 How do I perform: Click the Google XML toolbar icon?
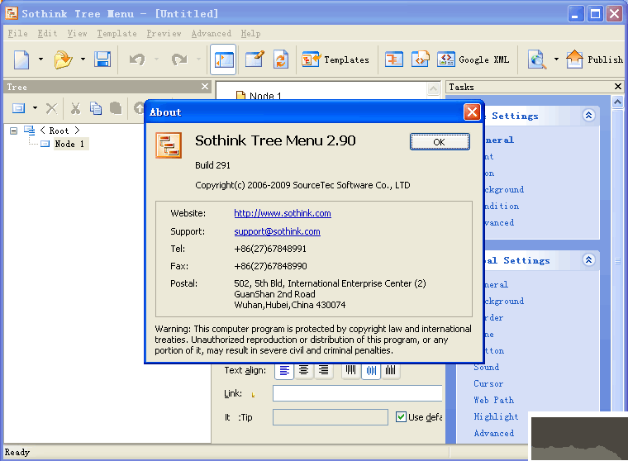pos(473,59)
